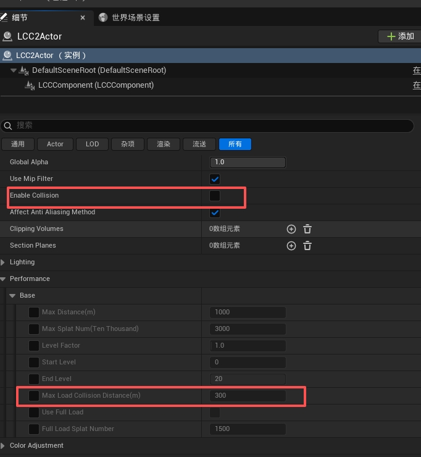Image resolution: width=421 pixels, height=457 pixels.
Task: Expand the Color Adjustment section
Action: click(2, 446)
